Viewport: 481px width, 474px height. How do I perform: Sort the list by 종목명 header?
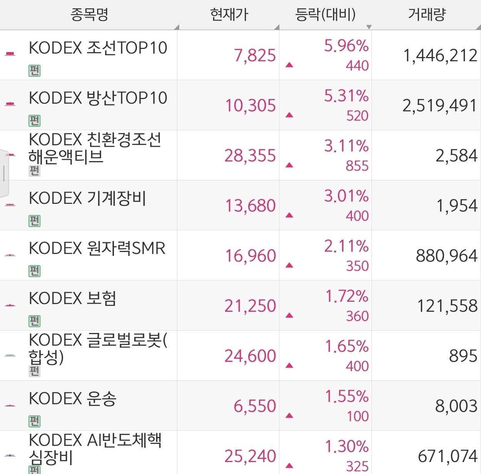[x=89, y=15]
